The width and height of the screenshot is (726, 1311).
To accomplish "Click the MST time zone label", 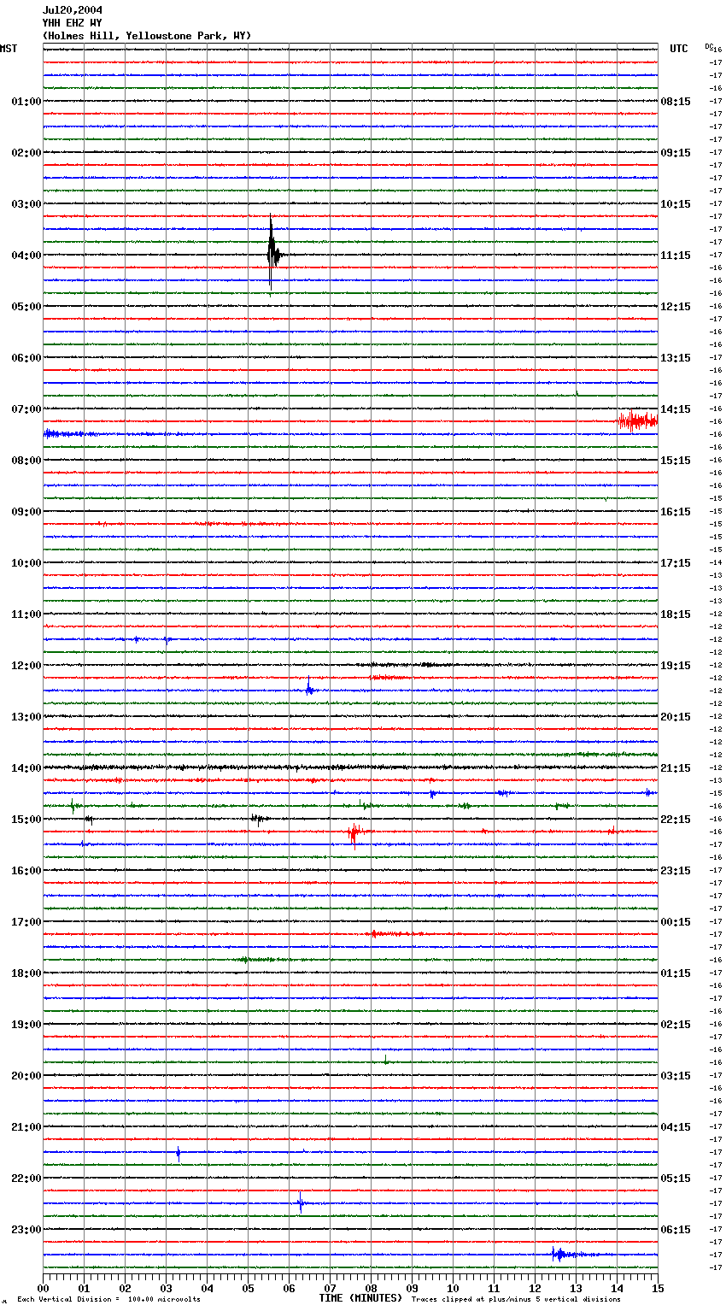I will coord(9,49).
